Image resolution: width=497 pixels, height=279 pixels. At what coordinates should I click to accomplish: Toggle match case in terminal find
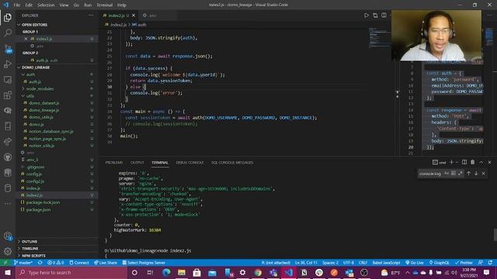[447, 174]
